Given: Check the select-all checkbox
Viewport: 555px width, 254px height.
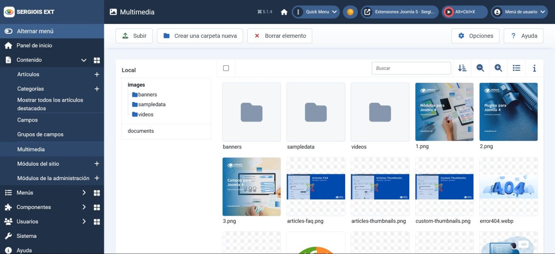Looking at the screenshot, I should (x=226, y=68).
